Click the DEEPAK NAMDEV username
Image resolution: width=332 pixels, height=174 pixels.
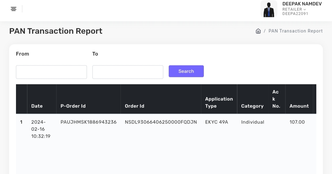302,4
